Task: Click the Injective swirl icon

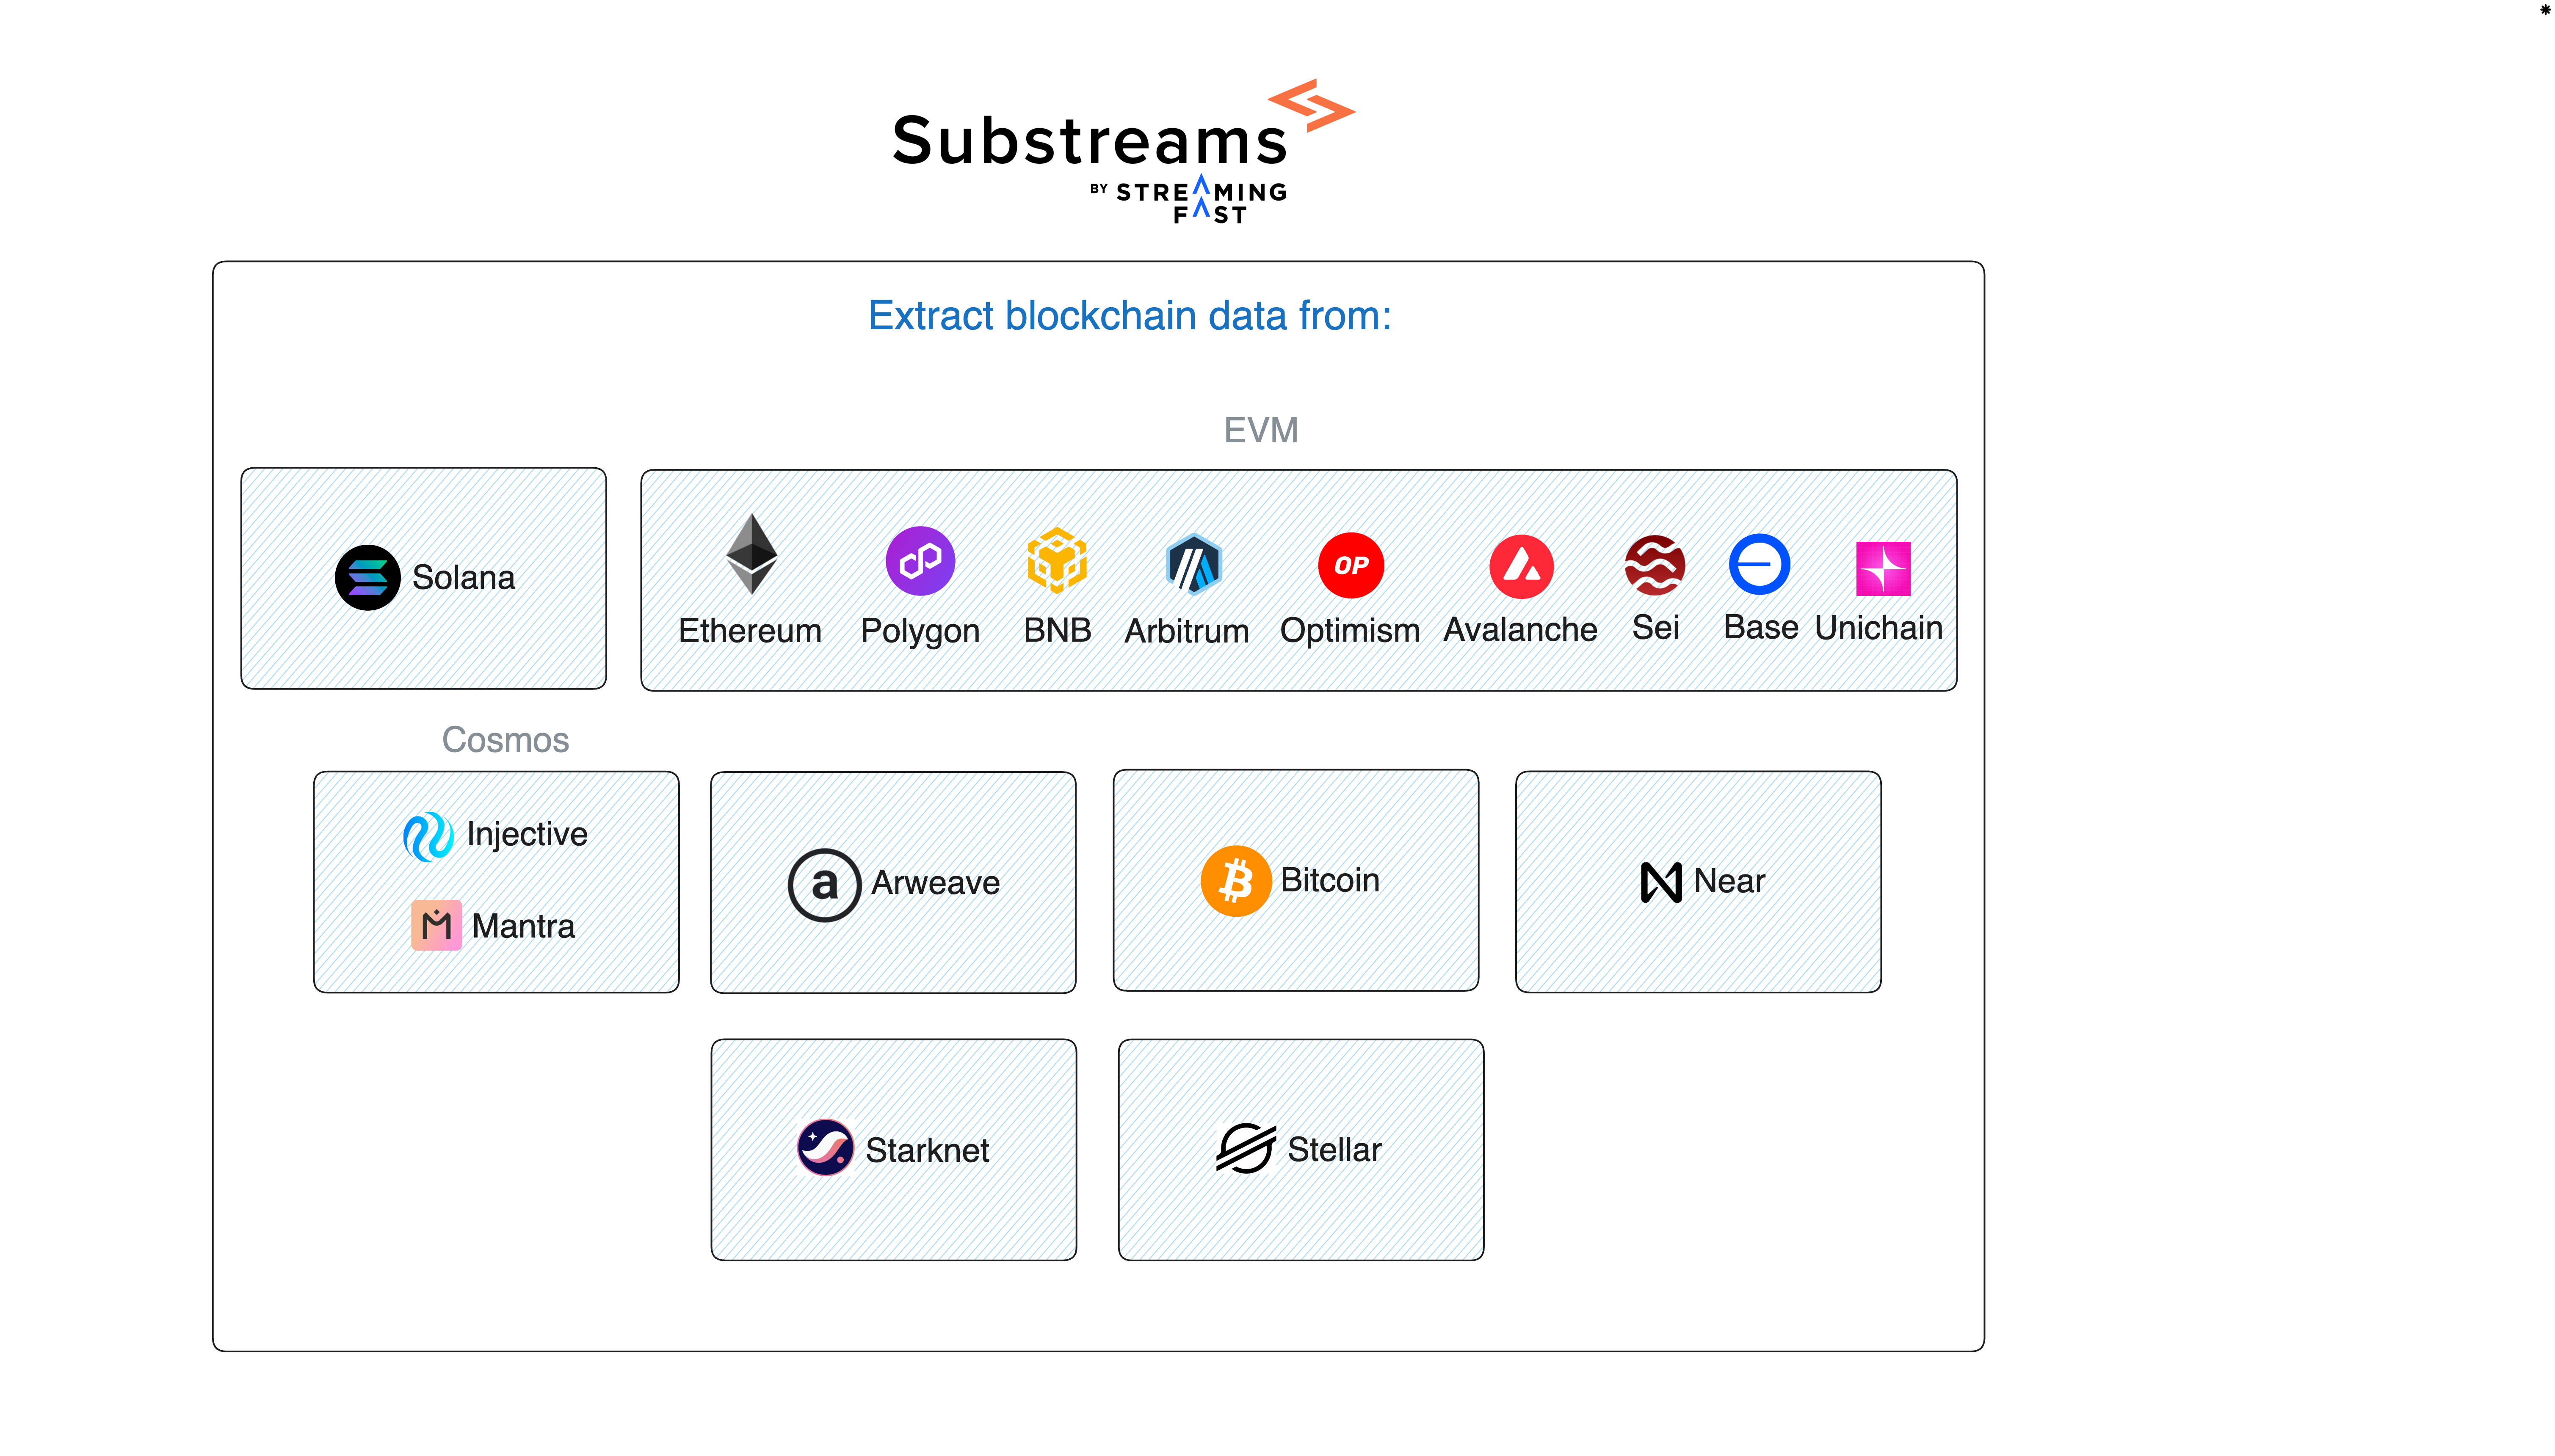Action: 428,836
